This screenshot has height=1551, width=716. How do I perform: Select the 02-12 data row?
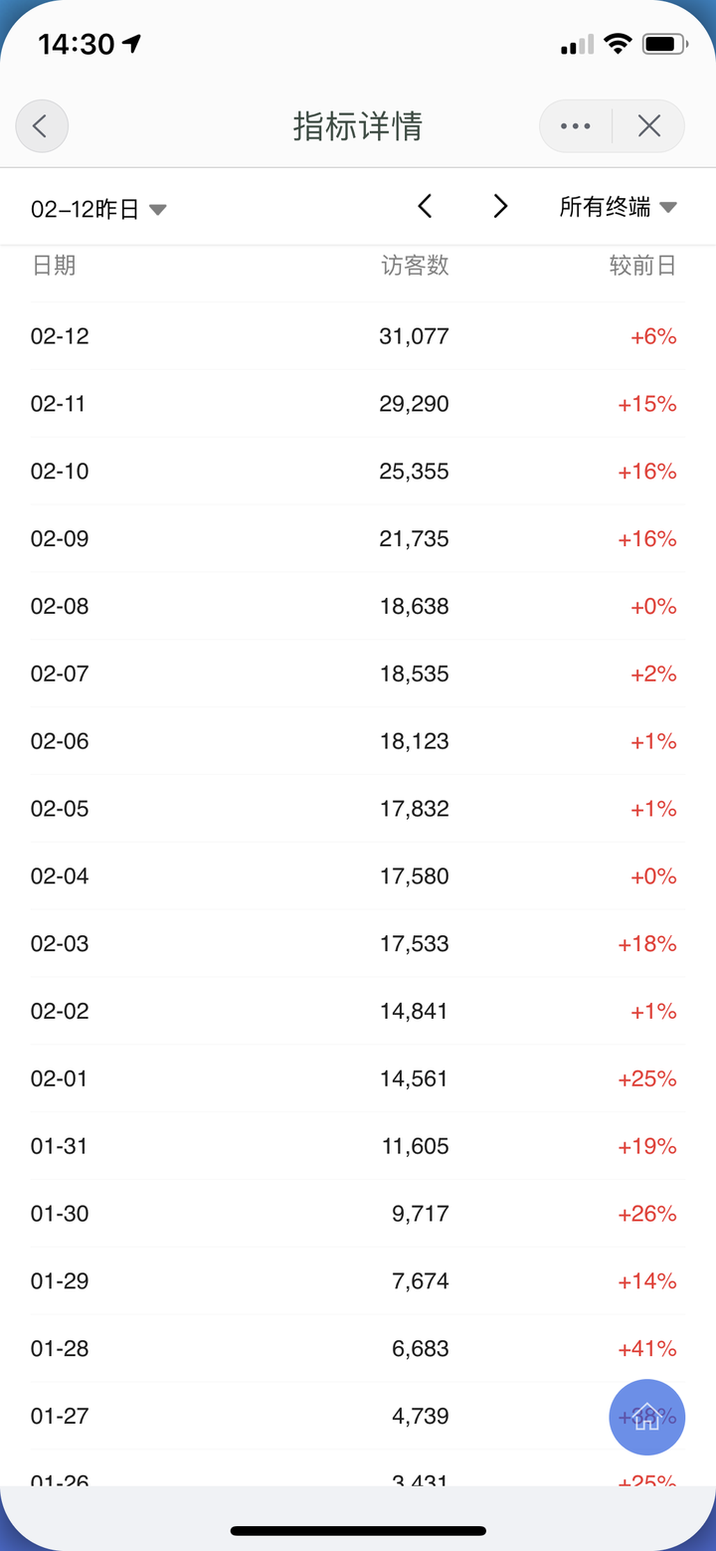pos(354,336)
